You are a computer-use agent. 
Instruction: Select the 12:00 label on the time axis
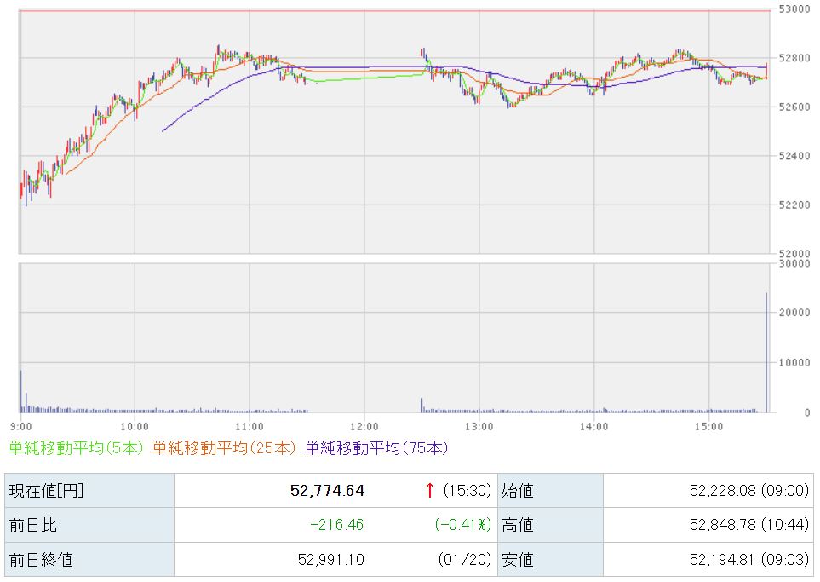pyautogui.click(x=364, y=425)
